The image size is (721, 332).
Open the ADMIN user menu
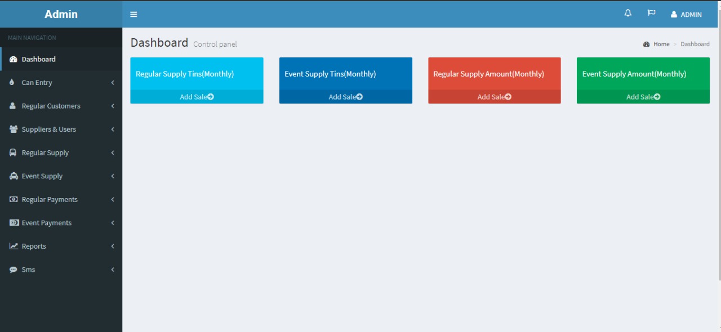686,14
